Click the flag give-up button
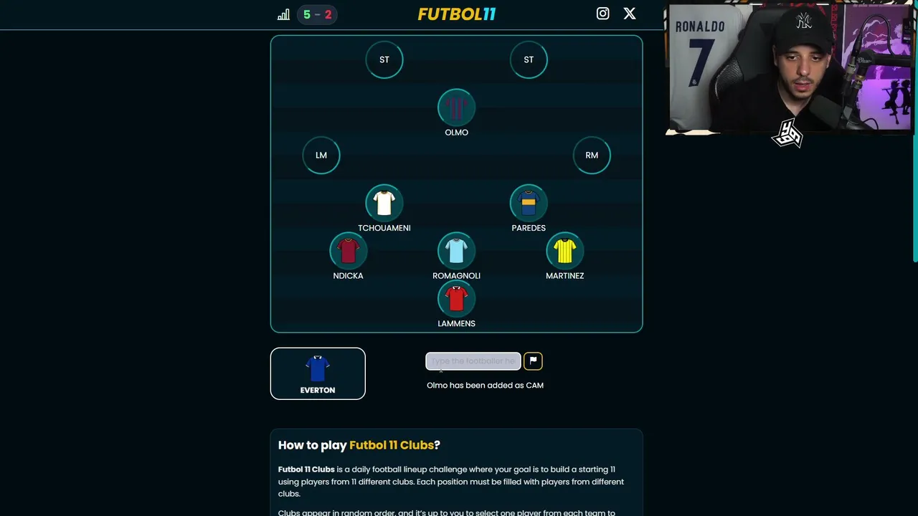The image size is (918, 516). [533, 361]
